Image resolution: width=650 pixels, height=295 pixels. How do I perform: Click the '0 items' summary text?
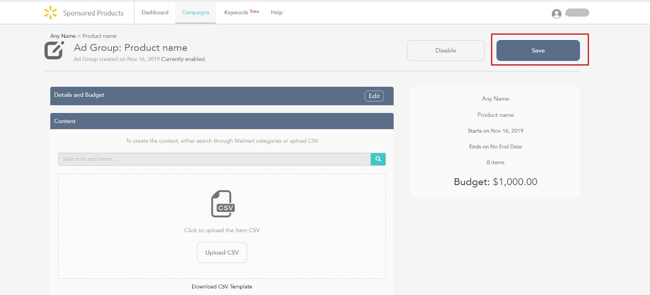[496, 162]
